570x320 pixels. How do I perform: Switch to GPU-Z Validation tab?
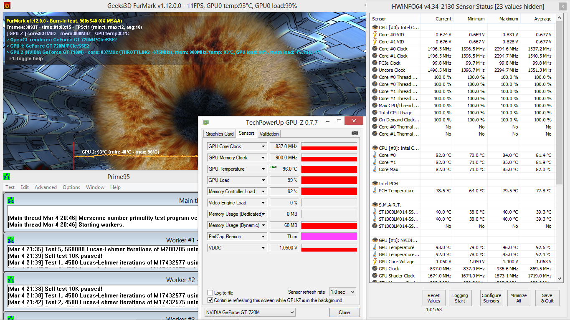269,134
